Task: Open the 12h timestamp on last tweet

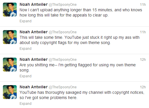Action: point(143,87)
